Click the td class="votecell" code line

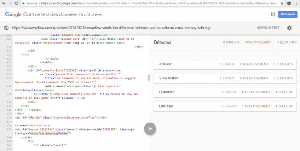(50, 145)
